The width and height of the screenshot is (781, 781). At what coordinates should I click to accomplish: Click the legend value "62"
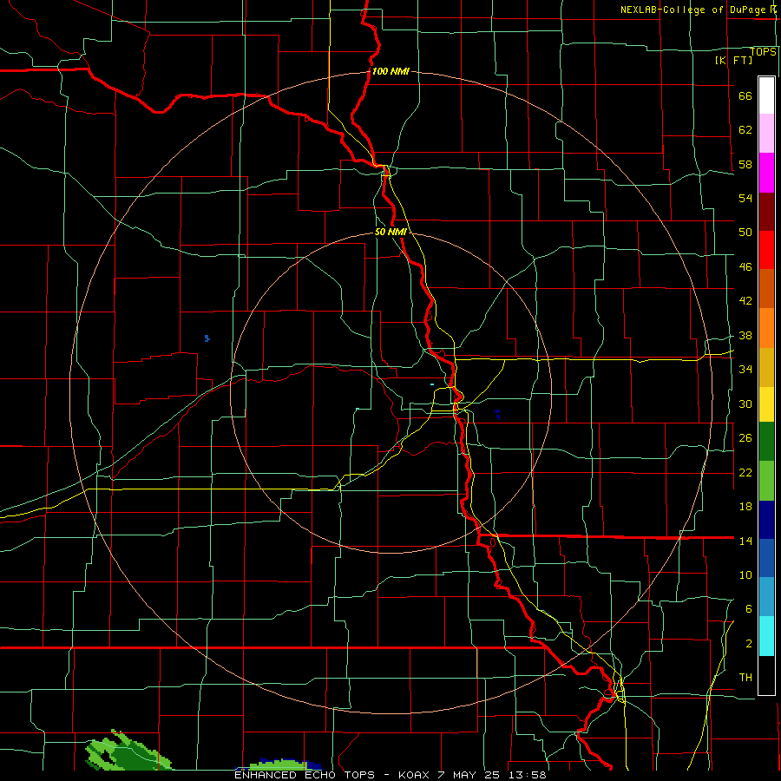[745, 130]
